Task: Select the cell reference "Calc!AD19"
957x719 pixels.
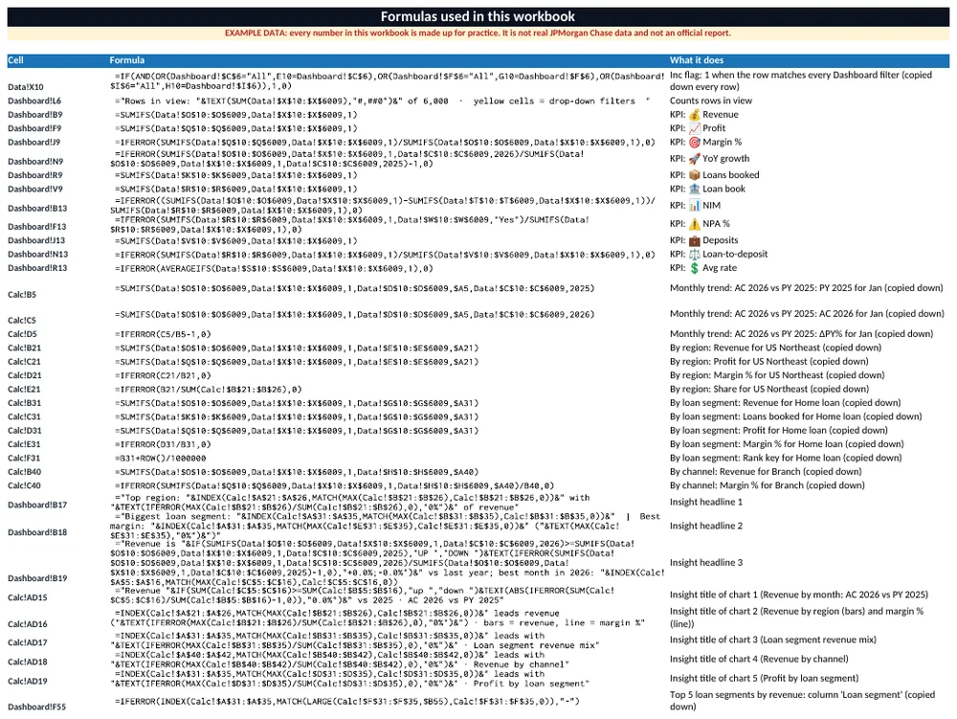Action: point(28,682)
